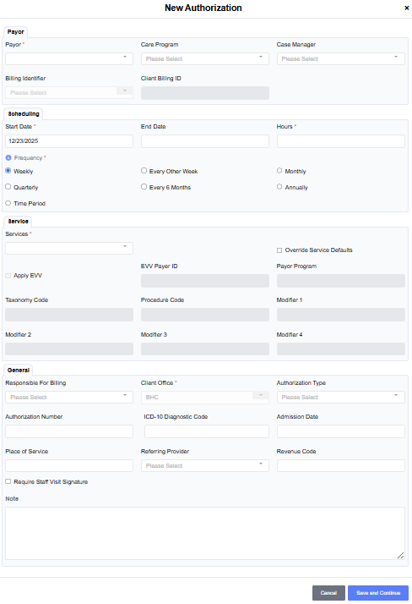
Task: Select the Annually frequency radio button
Action: [x=279, y=187]
